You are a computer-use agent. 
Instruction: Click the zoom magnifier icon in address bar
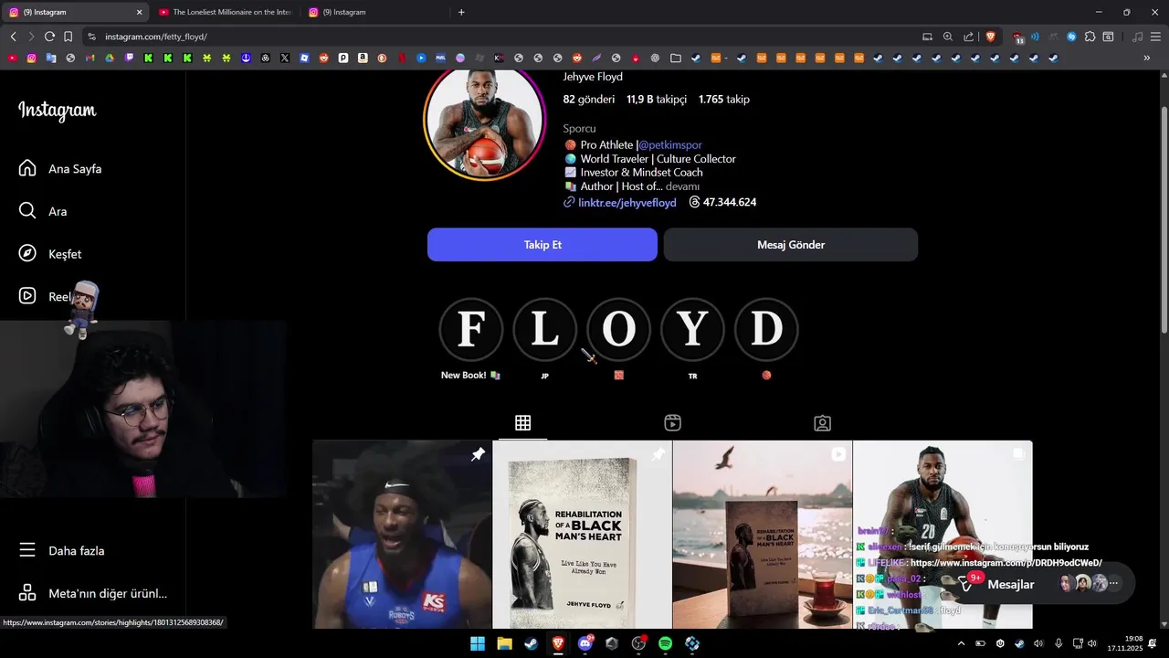[948, 37]
